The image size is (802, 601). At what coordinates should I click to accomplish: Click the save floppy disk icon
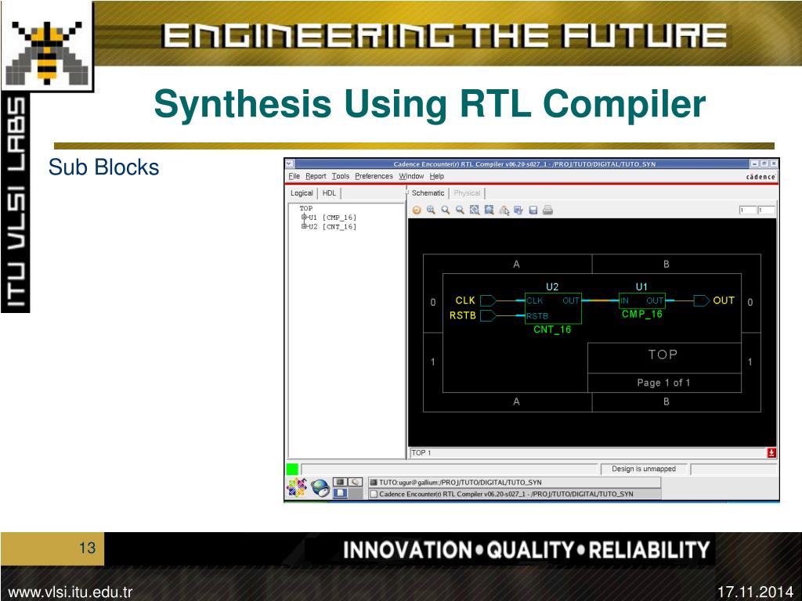pos(533,210)
